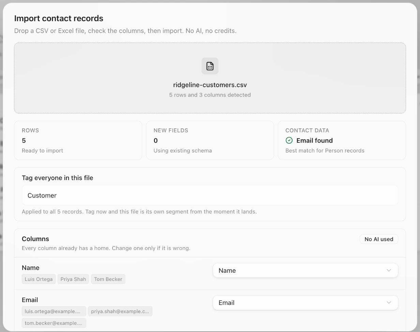Click the Email found status text

click(314, 140)
